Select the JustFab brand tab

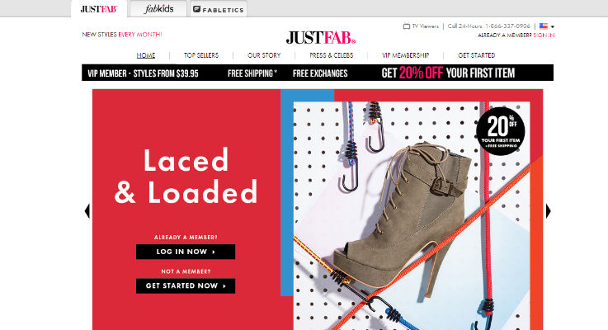pyautogui.click(x=99, y=9)
